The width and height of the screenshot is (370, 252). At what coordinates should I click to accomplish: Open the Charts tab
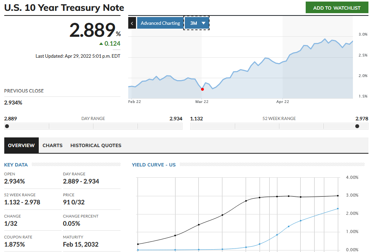coord(52,146)
